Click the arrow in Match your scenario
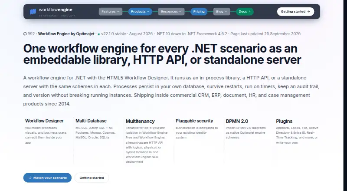Image resolution: width=347 pixels, height=191 pixels. coord(30,178)
